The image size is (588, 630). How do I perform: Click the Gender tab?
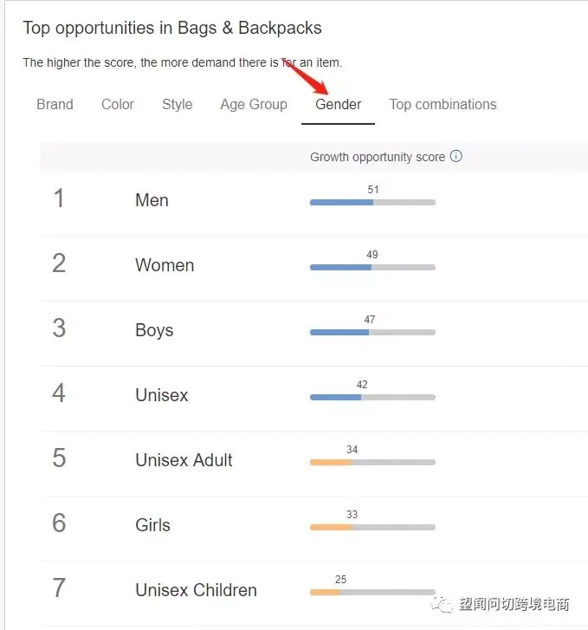coord(339,105)
